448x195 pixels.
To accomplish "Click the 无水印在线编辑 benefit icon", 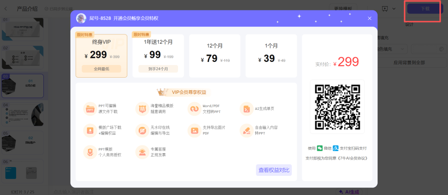I will tap(142, 130).
